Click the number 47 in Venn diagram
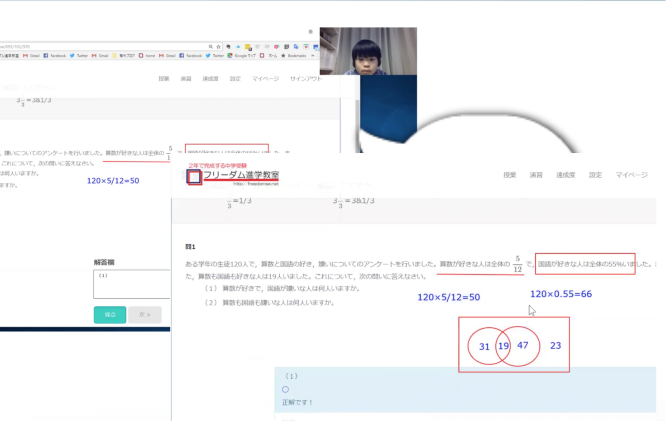This screenshot has height=421, width=666. (x=522, y=345)
